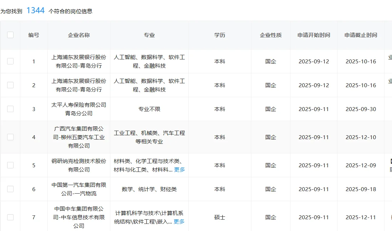Select checkbox for 广西汽车集团 row

[x=10, y=137]
